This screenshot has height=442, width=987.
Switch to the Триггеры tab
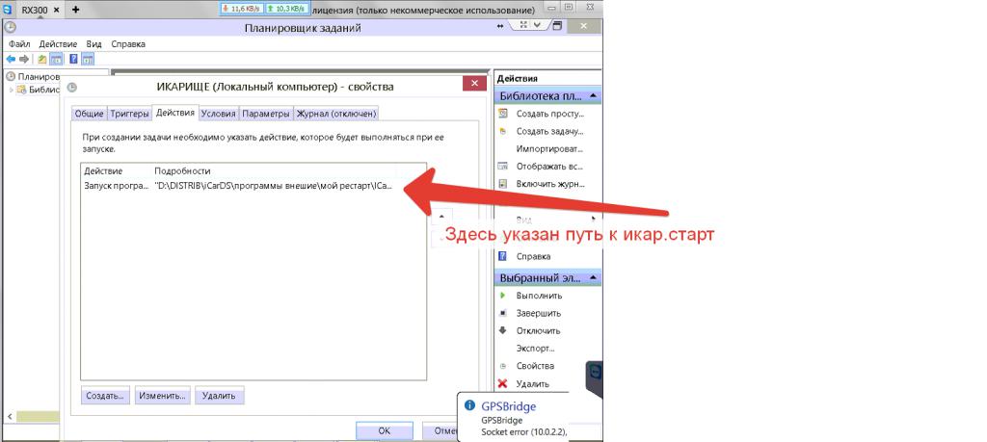(129, 114)
